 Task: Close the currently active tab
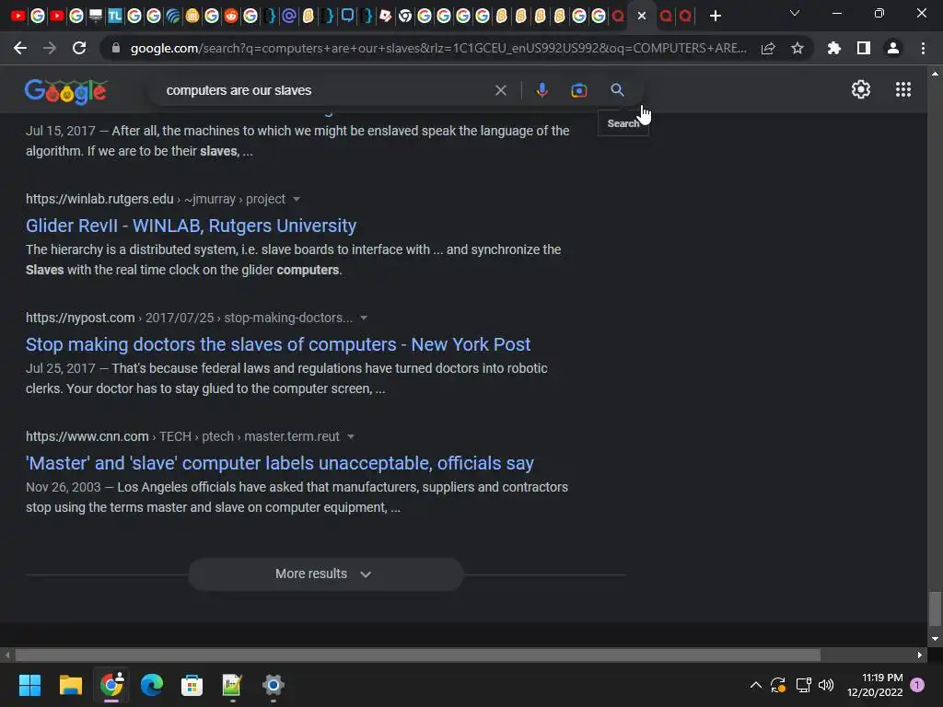point(642,16)
